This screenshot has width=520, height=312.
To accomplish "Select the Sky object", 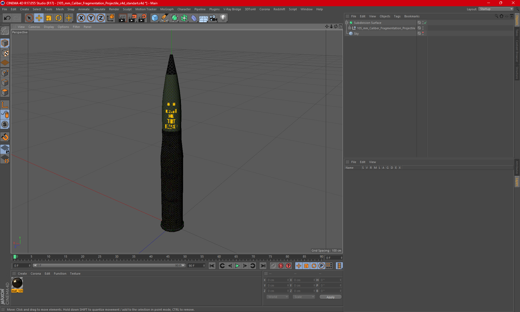I will pos(356,34).
